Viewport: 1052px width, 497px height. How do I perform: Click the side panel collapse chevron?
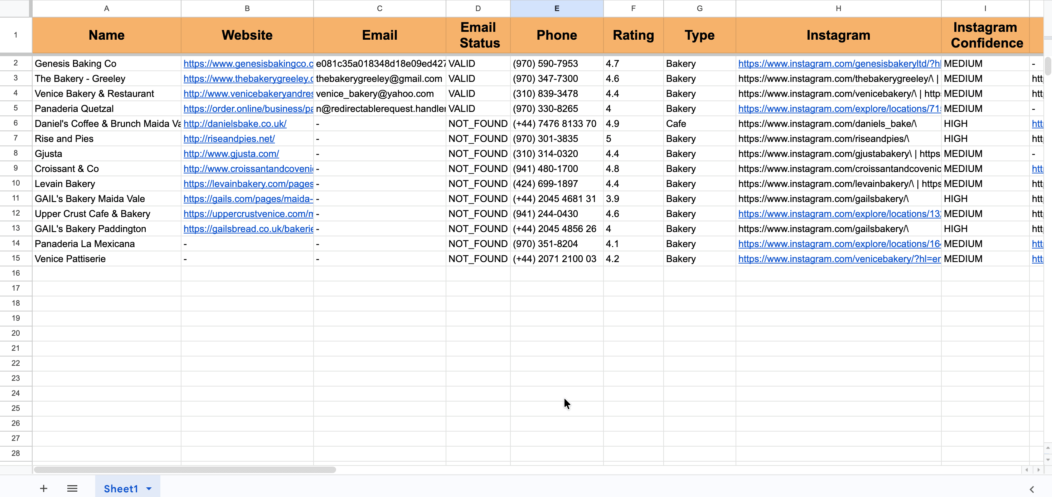point(1032,489)
